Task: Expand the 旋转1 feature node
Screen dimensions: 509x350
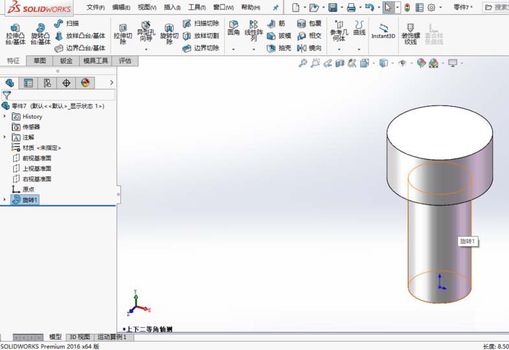Action: coord(5,200)
